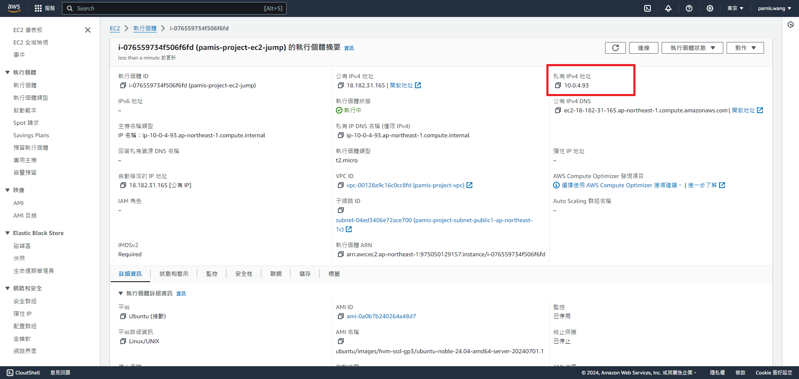Open the notifications bell icon

point(668,8)
